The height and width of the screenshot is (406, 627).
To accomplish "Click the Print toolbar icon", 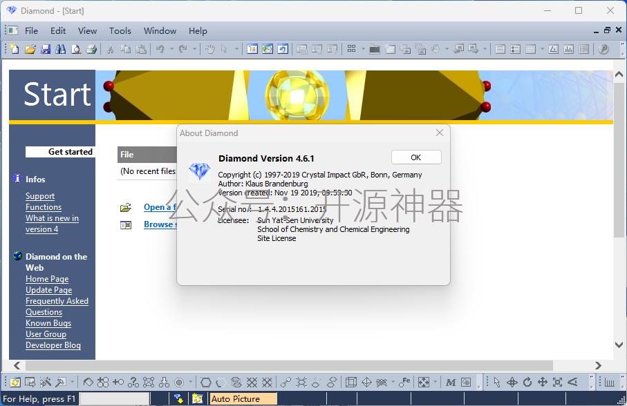I will pos(91,49).
